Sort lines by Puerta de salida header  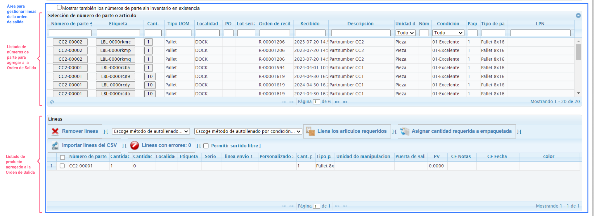pyautogui.click(x=410, y=156)
